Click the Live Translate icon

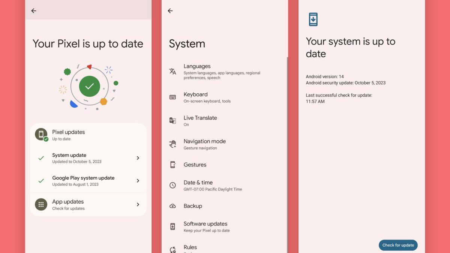coord(172,120)
